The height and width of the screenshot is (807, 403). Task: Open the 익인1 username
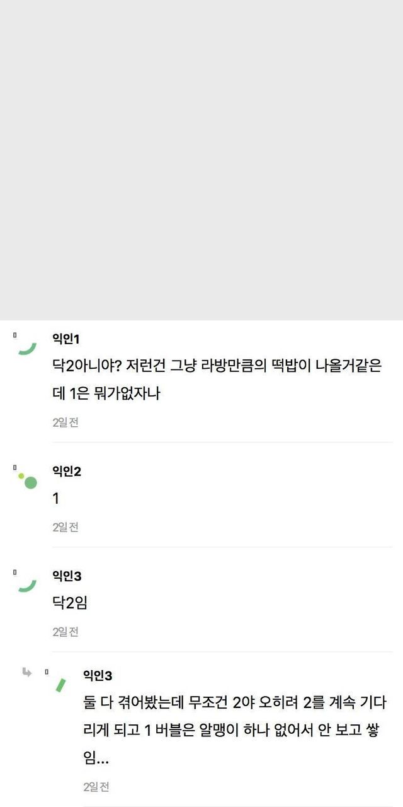66,340
